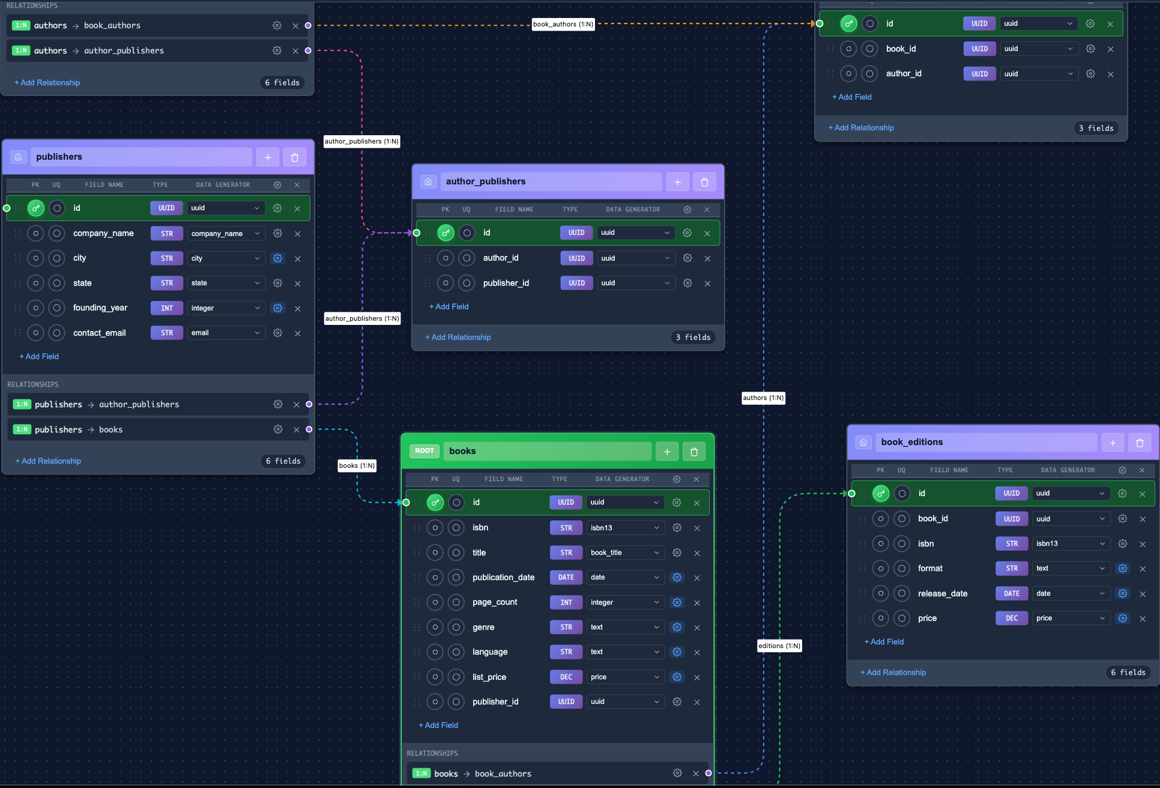Click the primary key icon on books id field
The width and height of the screenshot is (1160, 788).
pos(435,502)
